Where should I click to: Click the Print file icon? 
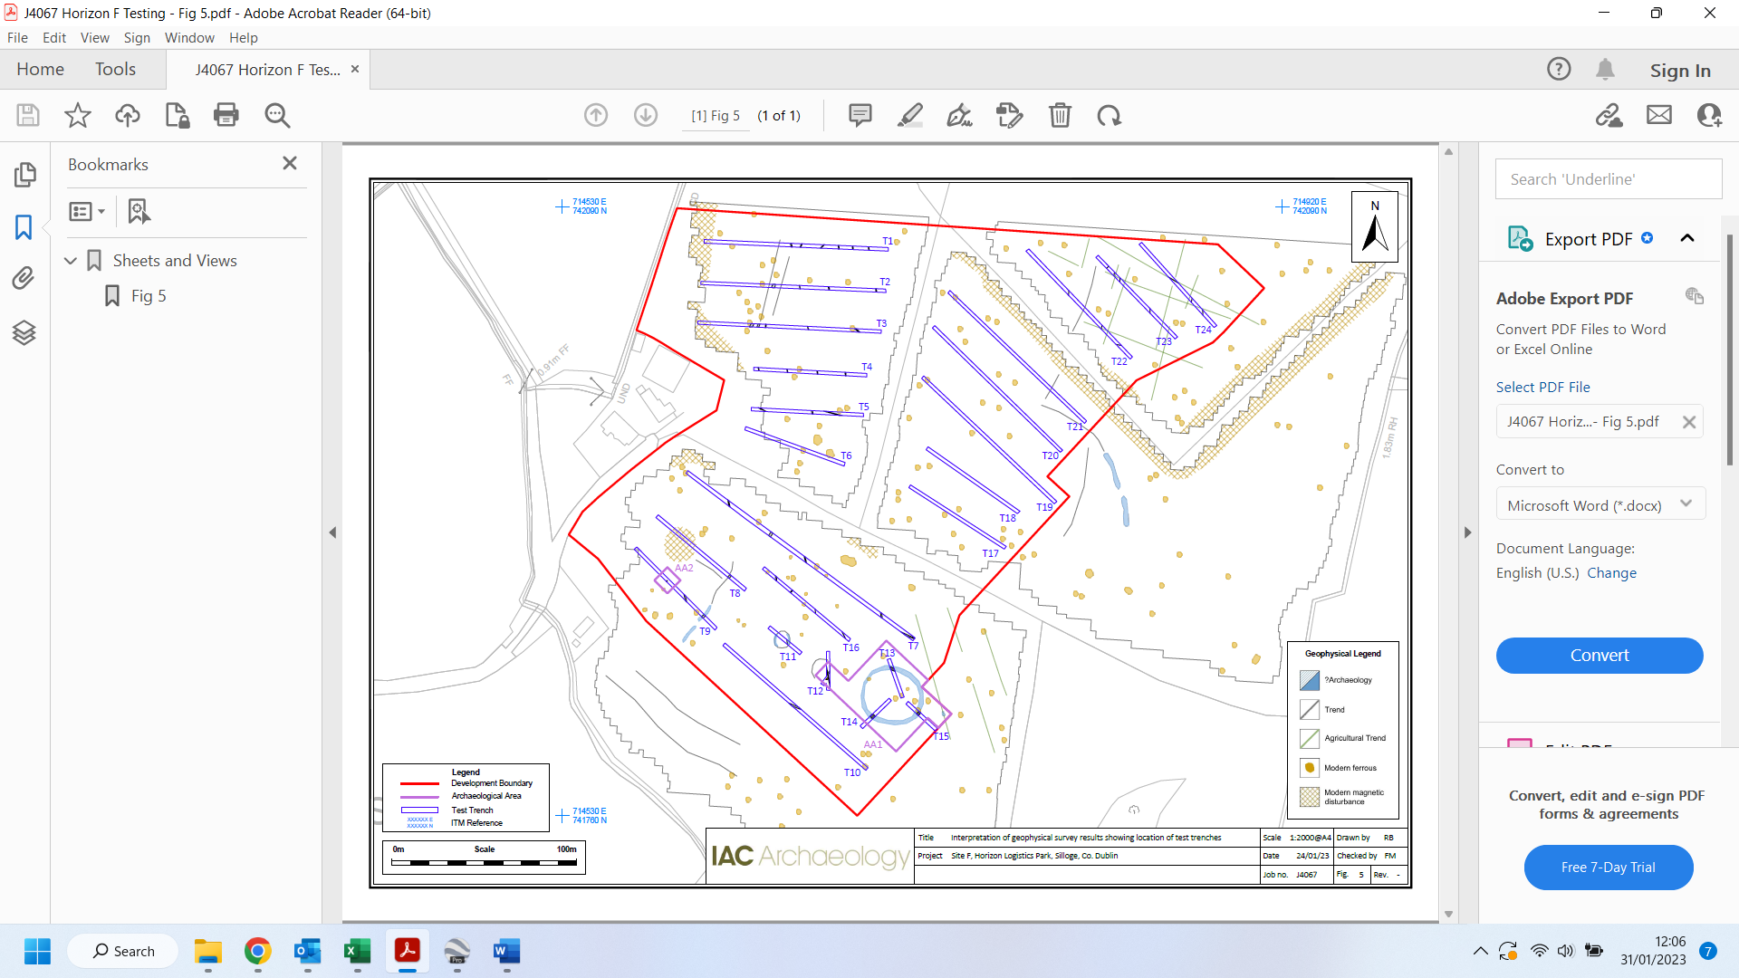[226, 115]
